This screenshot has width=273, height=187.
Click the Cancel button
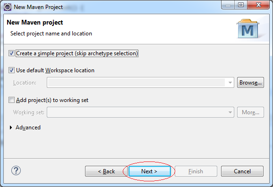242,171
